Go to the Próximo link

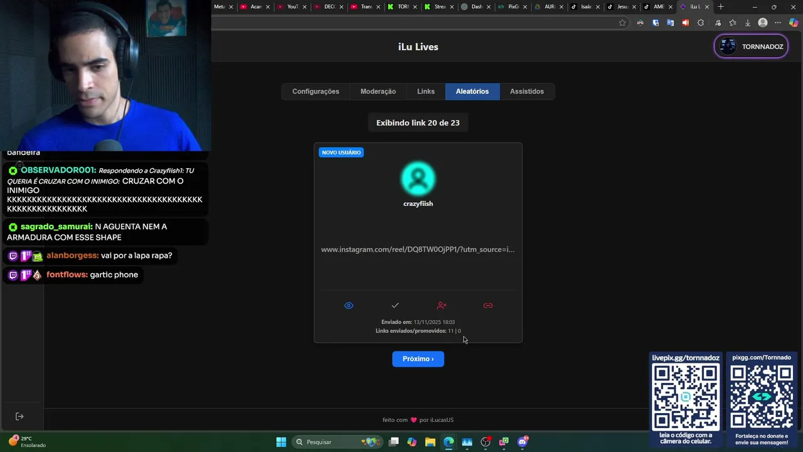[x=418, y=358]
